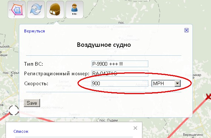Open the pilot helmet aircraft icon
This screenshot has height=138, width=211.
click(x=55, y=10)
